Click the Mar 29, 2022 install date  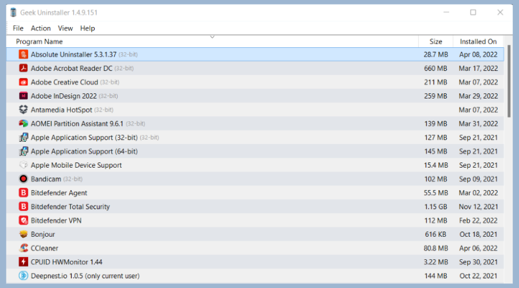click(478, 96)
